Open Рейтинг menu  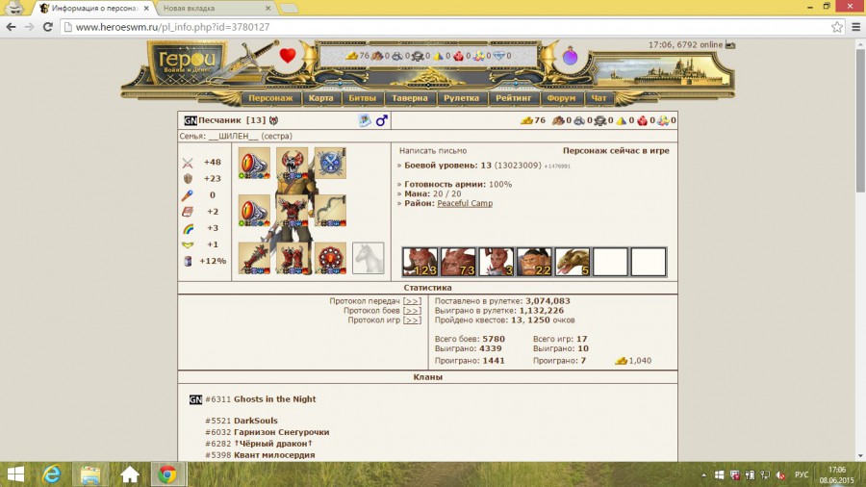coord(514,98)
